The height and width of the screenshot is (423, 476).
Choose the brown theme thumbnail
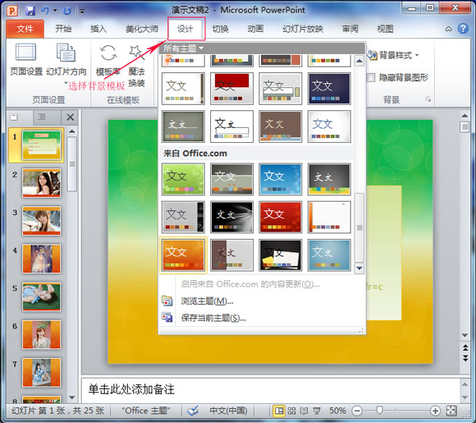pos(281,126)
